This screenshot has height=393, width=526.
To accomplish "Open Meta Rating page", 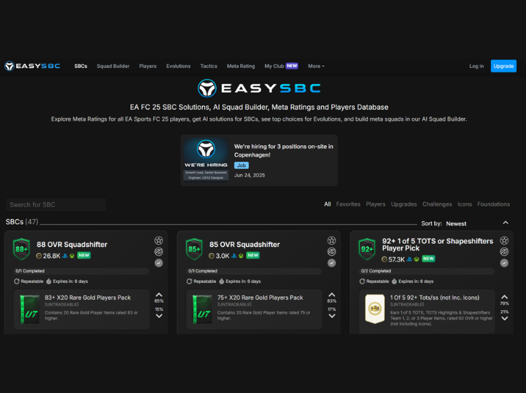I will click(x=241, y=66).
